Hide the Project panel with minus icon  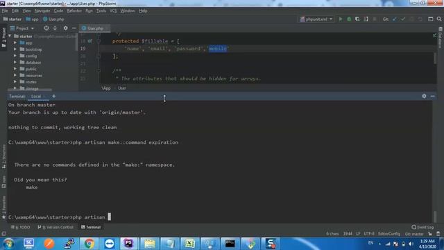pyautogui.click(x=74, y=28)
